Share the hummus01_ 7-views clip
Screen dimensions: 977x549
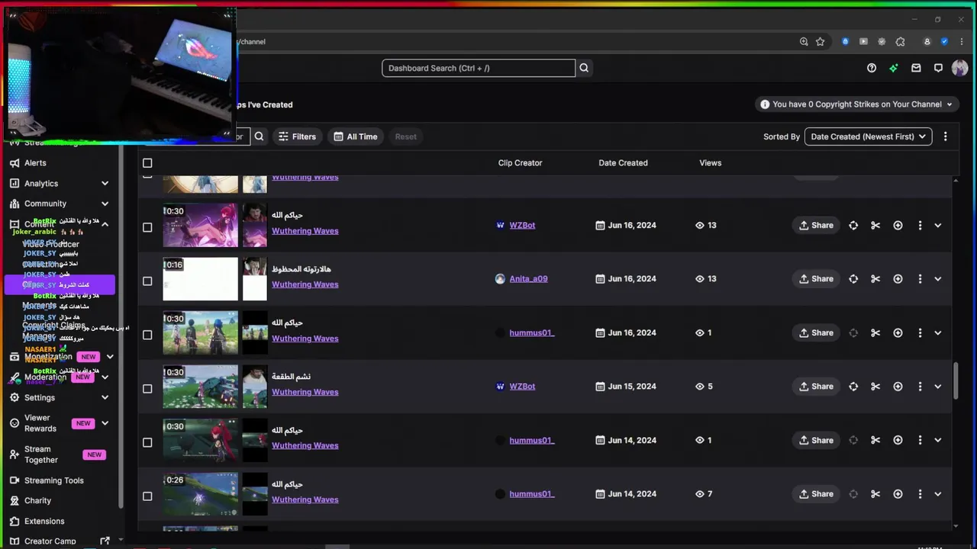(816, 494)
